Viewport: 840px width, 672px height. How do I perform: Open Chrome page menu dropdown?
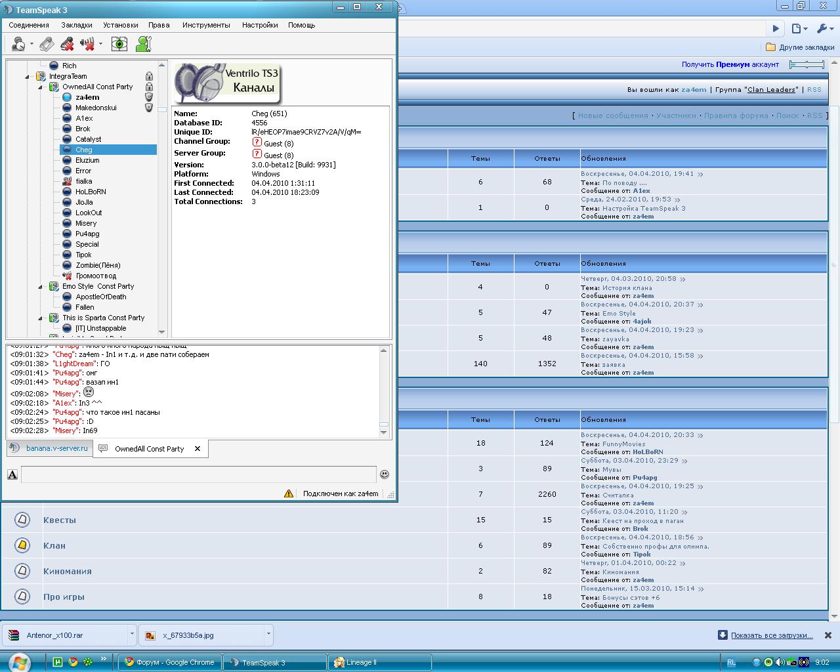(x=799, y=28)
